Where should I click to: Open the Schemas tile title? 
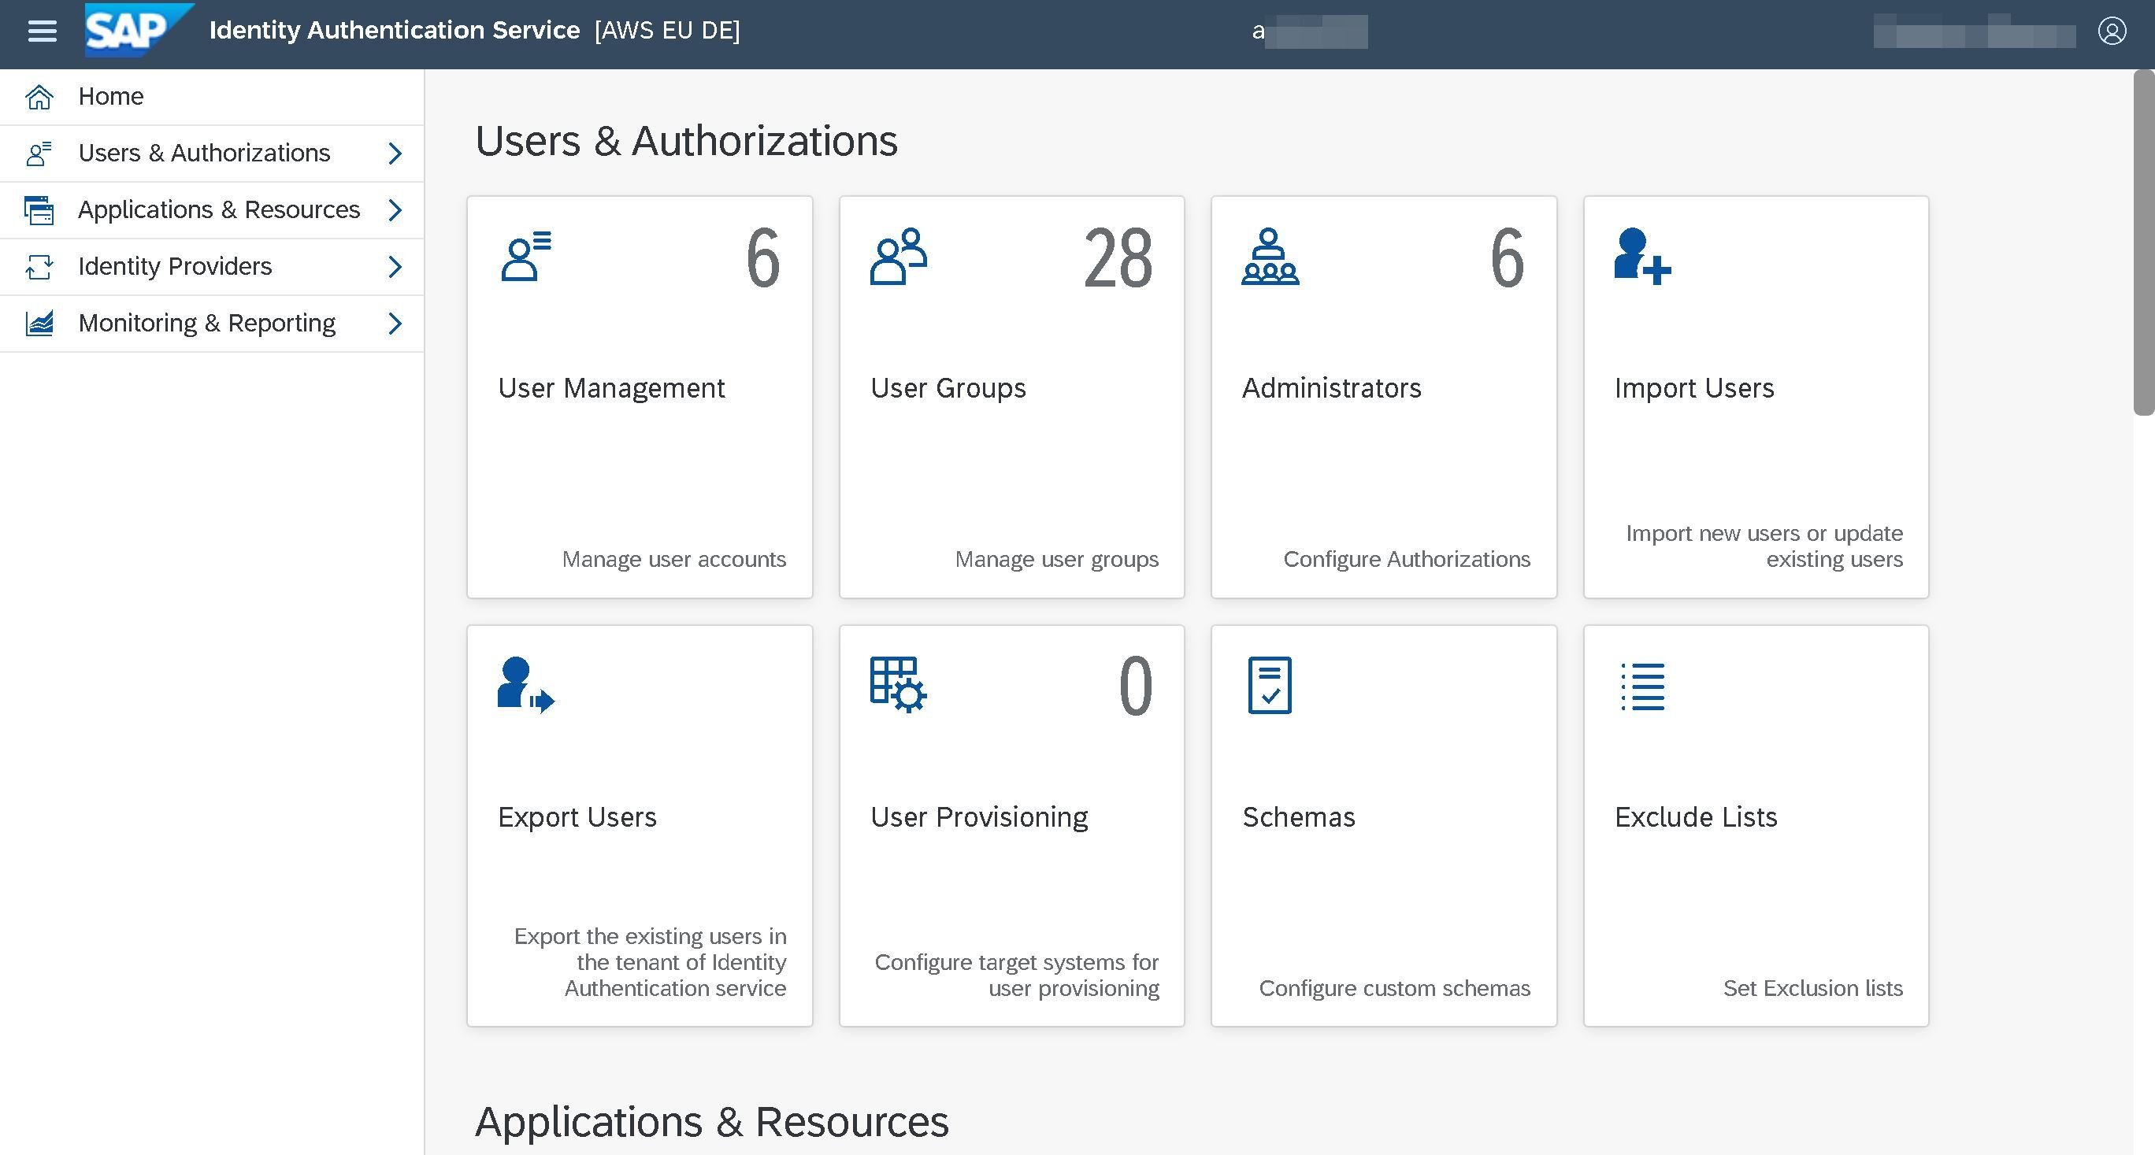click(1298, 817)
